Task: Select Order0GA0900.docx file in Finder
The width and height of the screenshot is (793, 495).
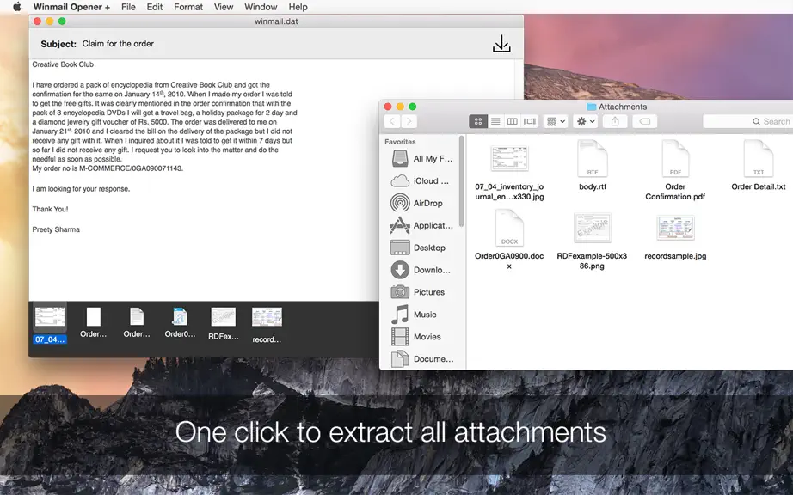Action: coord(509,241)
